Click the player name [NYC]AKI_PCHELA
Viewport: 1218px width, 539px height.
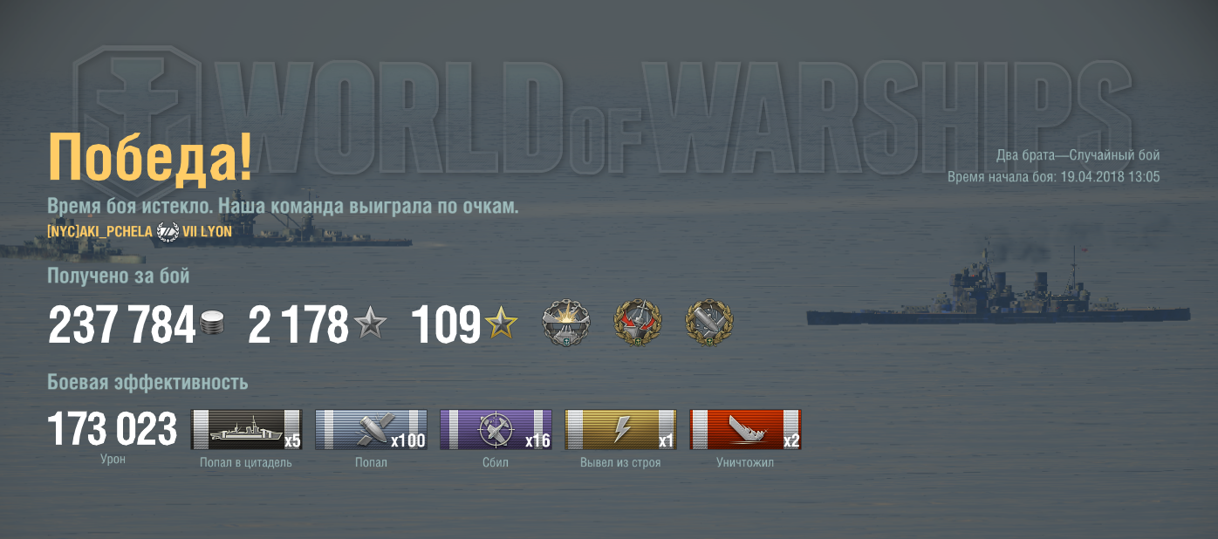pyautogui.click(x=100, y=231)
